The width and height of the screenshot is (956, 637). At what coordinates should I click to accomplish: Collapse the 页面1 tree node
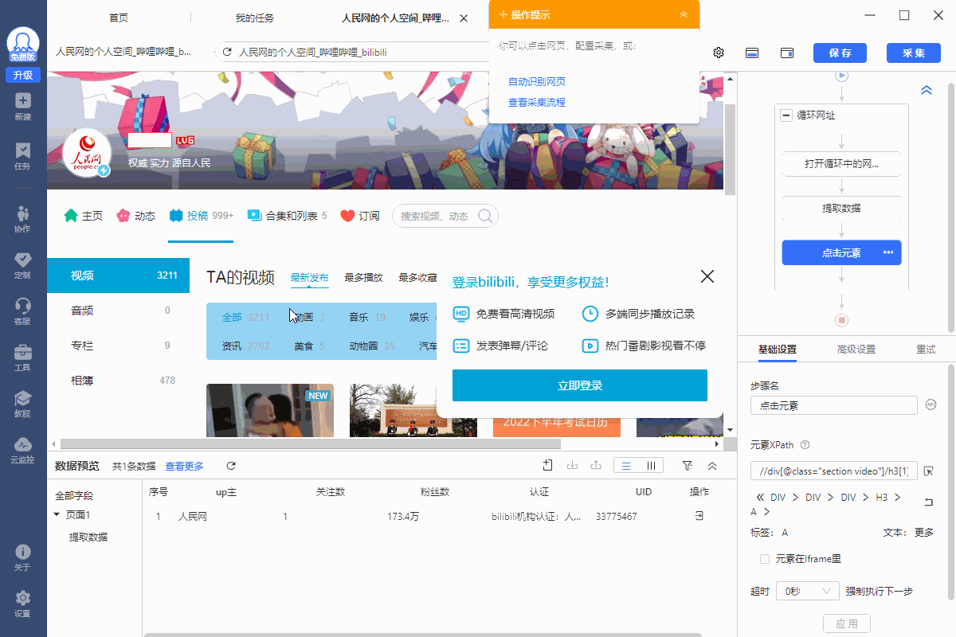tap(57, 514)
